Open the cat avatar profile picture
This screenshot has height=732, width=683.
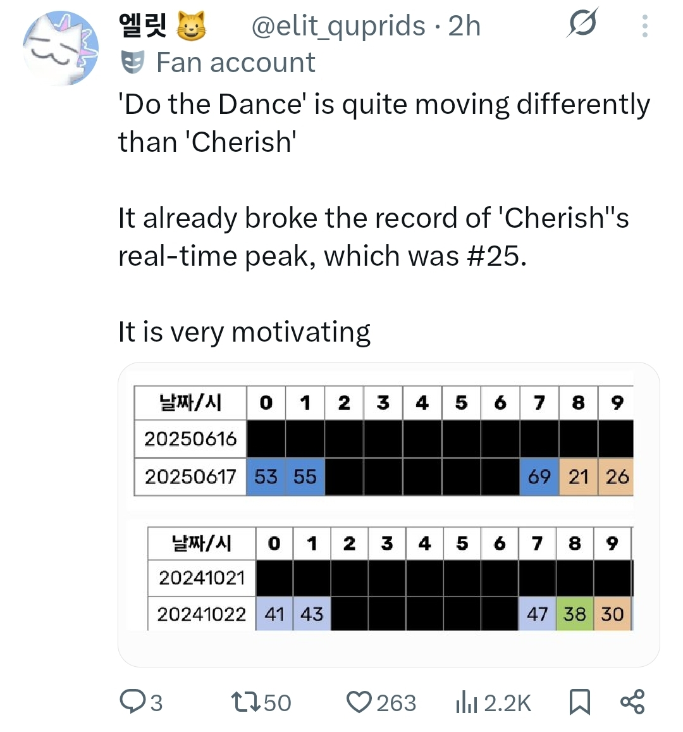(61, 48)
